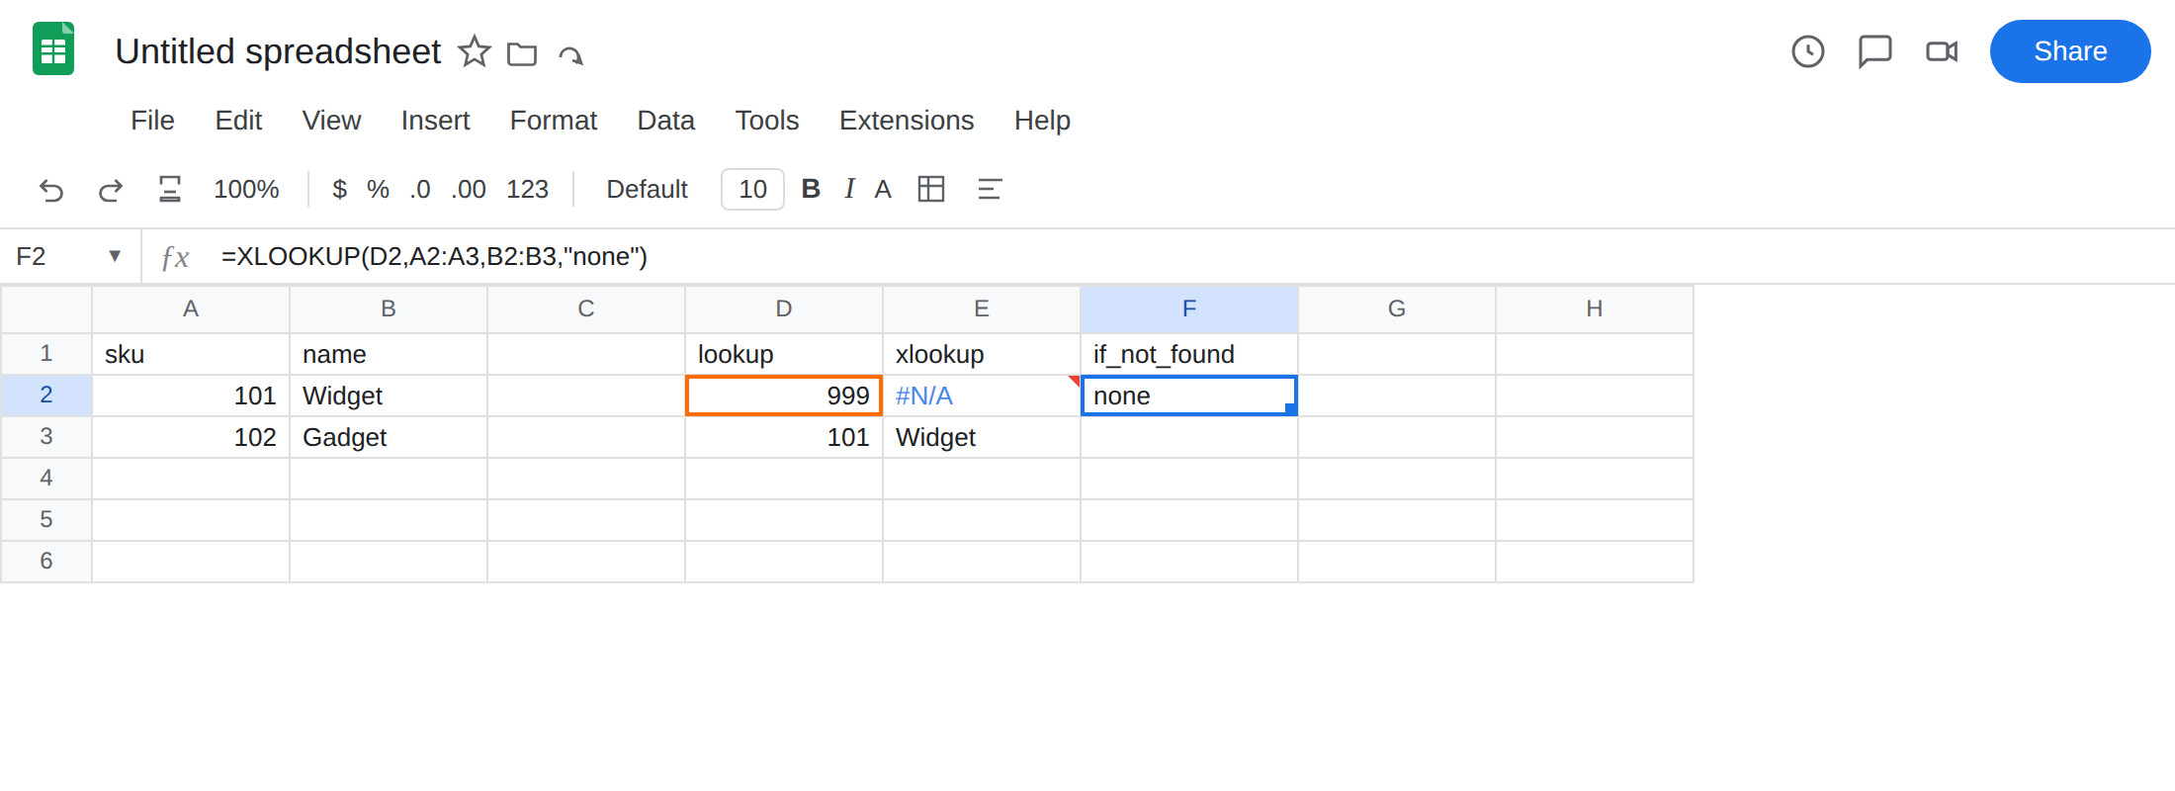Open the 123 more formats menu
Image resolution: width=2175 pixels, height=791 pixels.
pos(527,189)
